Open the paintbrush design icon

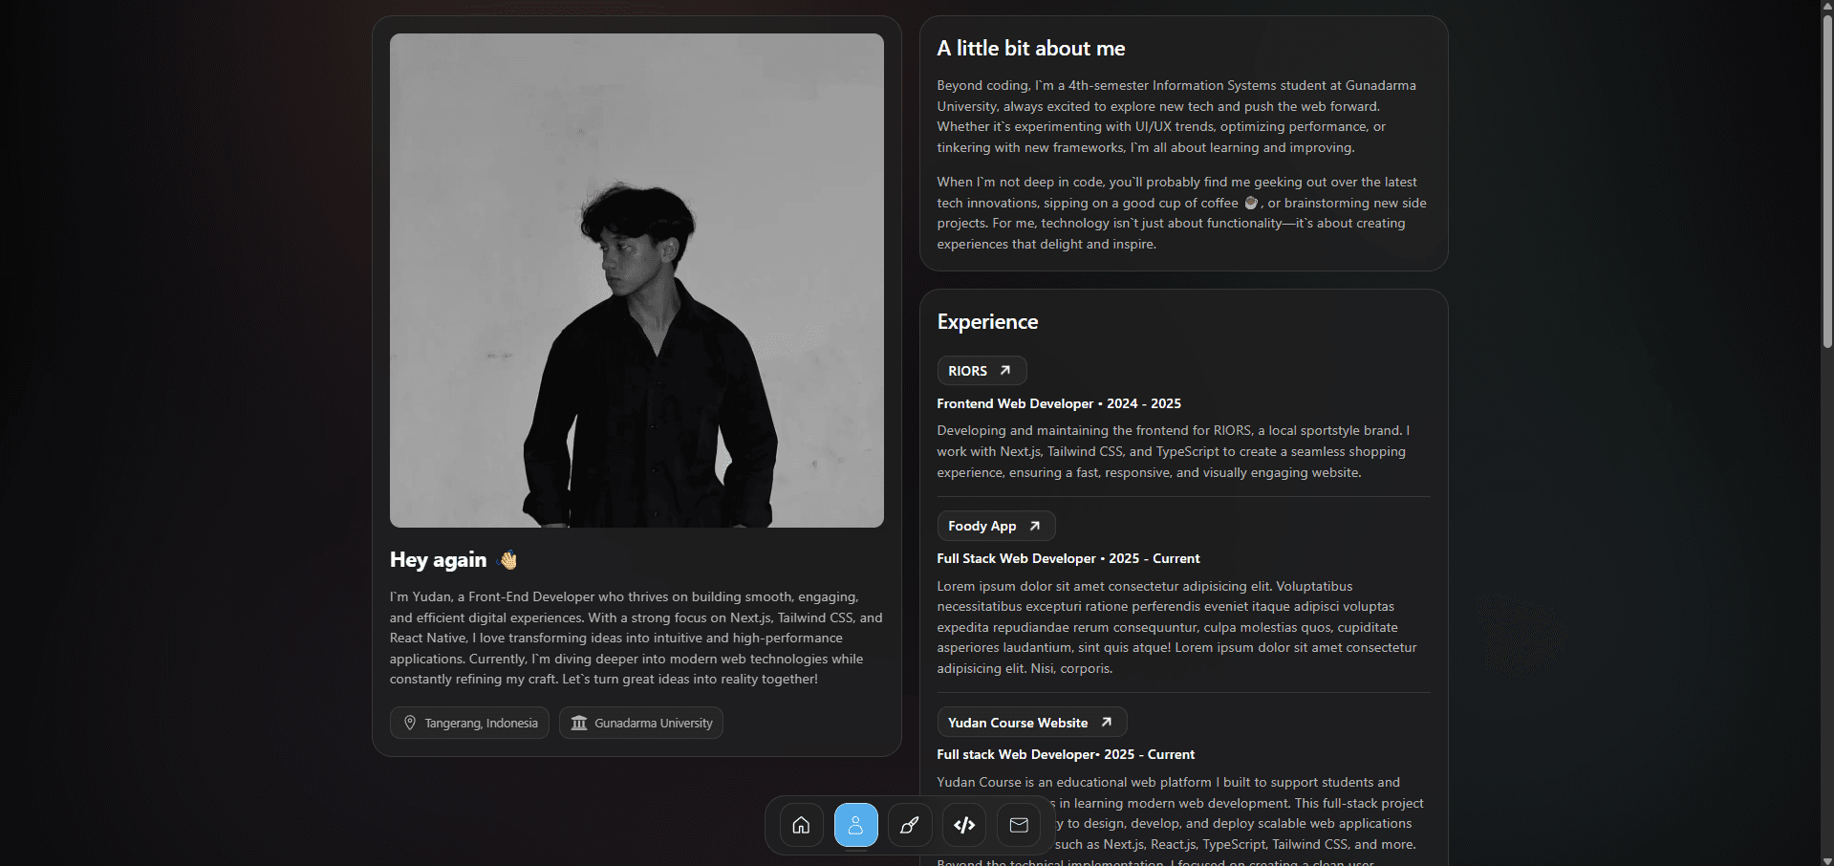(910, 825)
